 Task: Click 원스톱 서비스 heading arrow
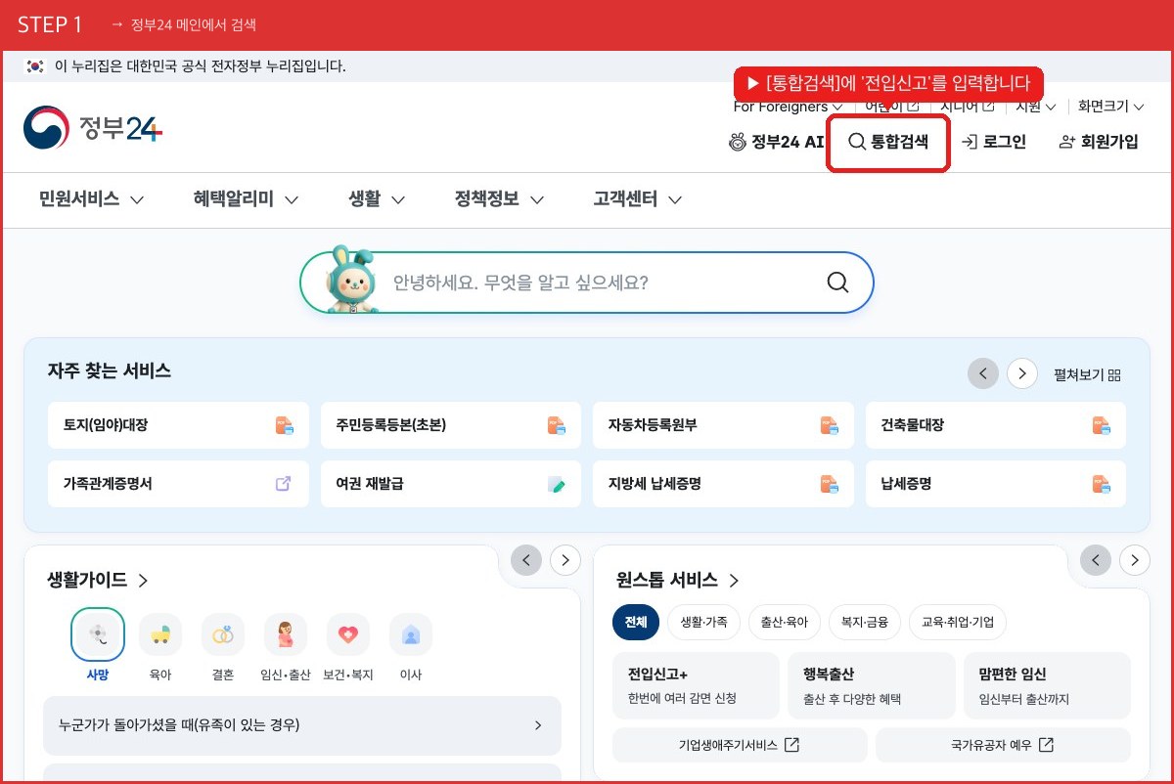click(734, 581)
